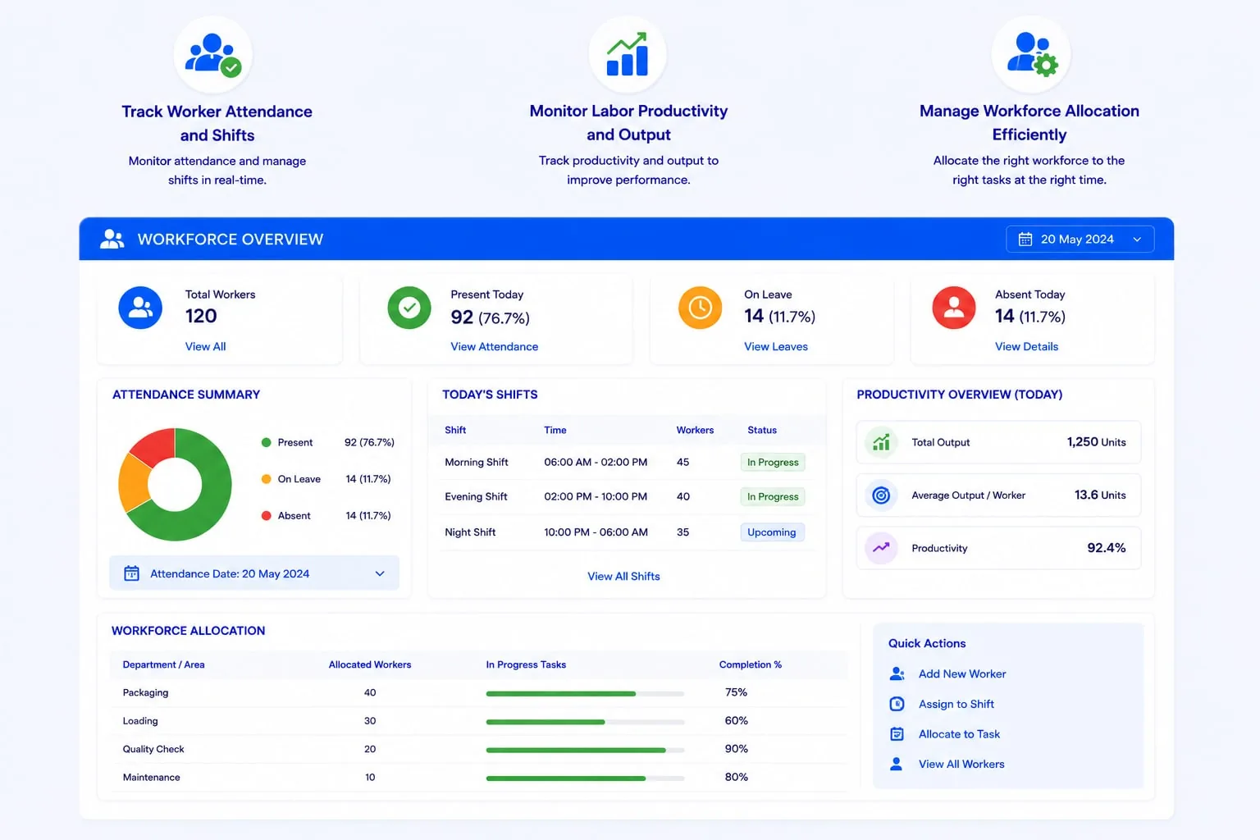This screenshot has height=840, width=1260.
Task: Click the Average Output target icon
Action: [881, 495]
